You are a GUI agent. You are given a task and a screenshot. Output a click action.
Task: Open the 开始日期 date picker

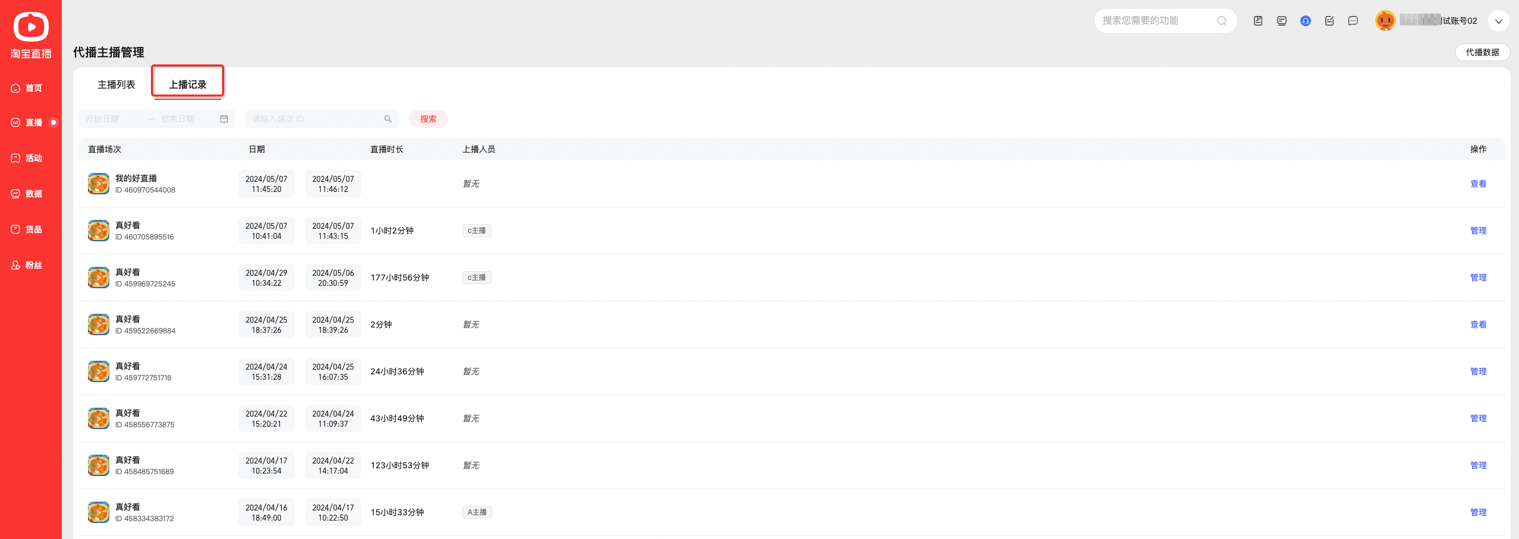[112, 119]
